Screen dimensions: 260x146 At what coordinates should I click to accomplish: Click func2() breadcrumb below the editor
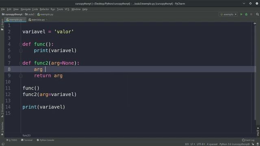26,135
